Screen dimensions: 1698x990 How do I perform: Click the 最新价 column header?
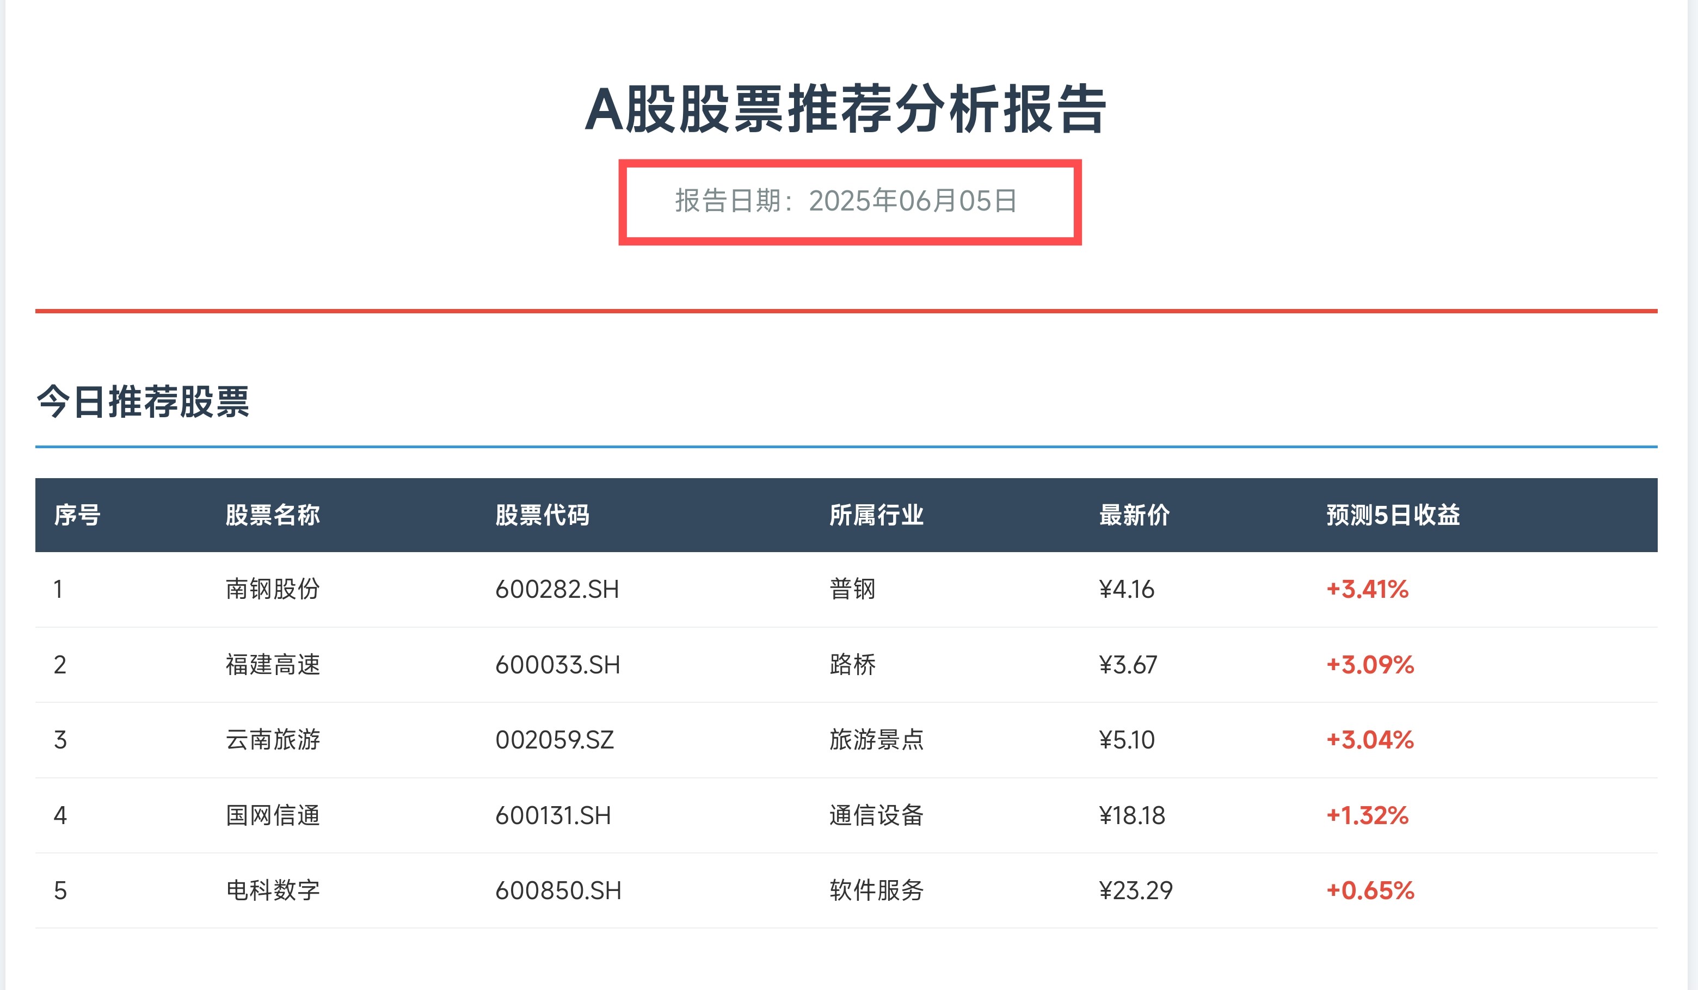coord(1135,515)
